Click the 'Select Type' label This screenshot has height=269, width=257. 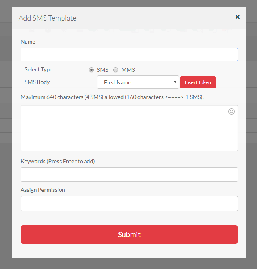(39, 69)
